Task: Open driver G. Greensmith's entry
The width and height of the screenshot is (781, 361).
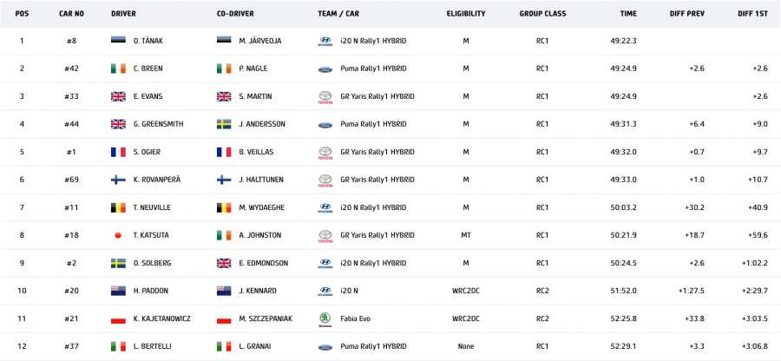Action: click(x=158, y=124)
